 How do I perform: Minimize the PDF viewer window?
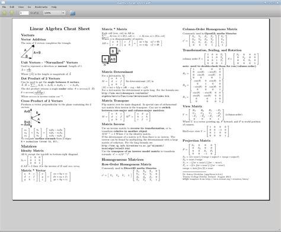point(270,2)
